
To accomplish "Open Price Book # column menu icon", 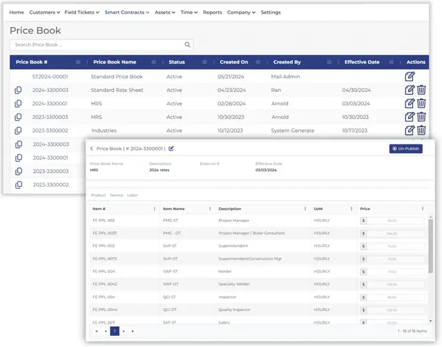I will tap(78, 62).
